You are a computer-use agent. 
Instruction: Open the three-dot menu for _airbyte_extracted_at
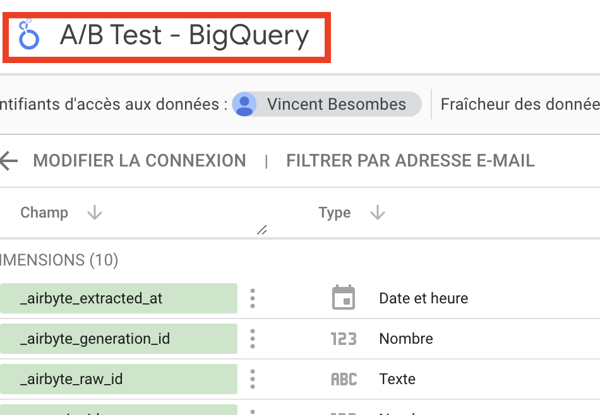click(x=253, y=298)
